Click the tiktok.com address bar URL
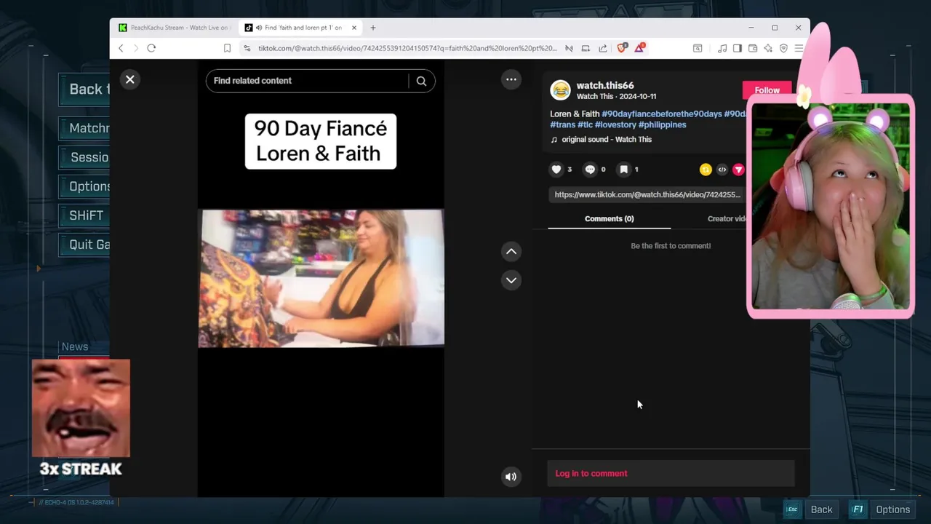The height and width of the screenshot is (524, 931). pyautogui.click(x=407, y=48)
